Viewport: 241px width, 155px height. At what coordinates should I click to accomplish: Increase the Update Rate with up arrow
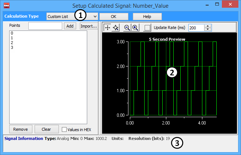208,26
